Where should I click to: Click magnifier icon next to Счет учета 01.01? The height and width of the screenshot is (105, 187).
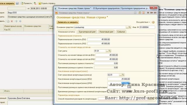pos(110,51)
